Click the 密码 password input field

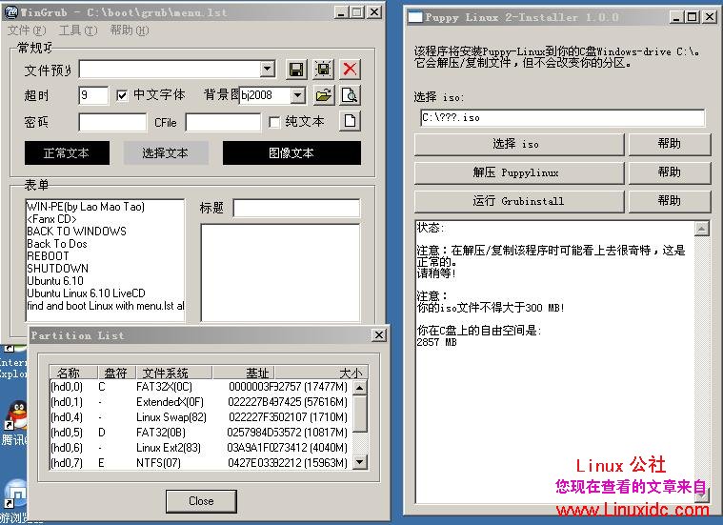point(112,122)
